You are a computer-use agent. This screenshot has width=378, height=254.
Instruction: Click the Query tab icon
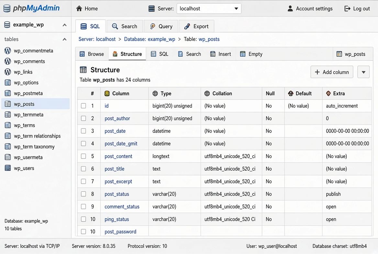point(152,26)
